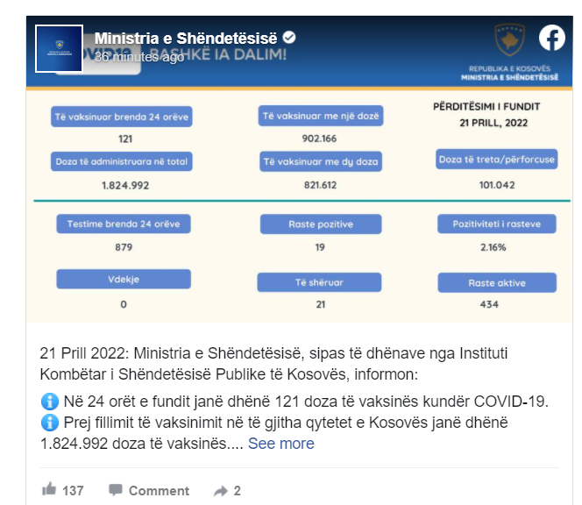The width and height of the screenshot is (582, 505).
Task: Click the Ministria e Shëndetësisë profile picture
Action: point(59,48)
